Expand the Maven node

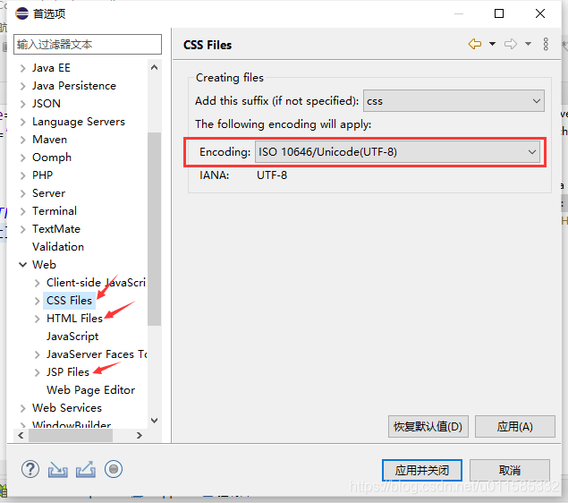[23, 140]
